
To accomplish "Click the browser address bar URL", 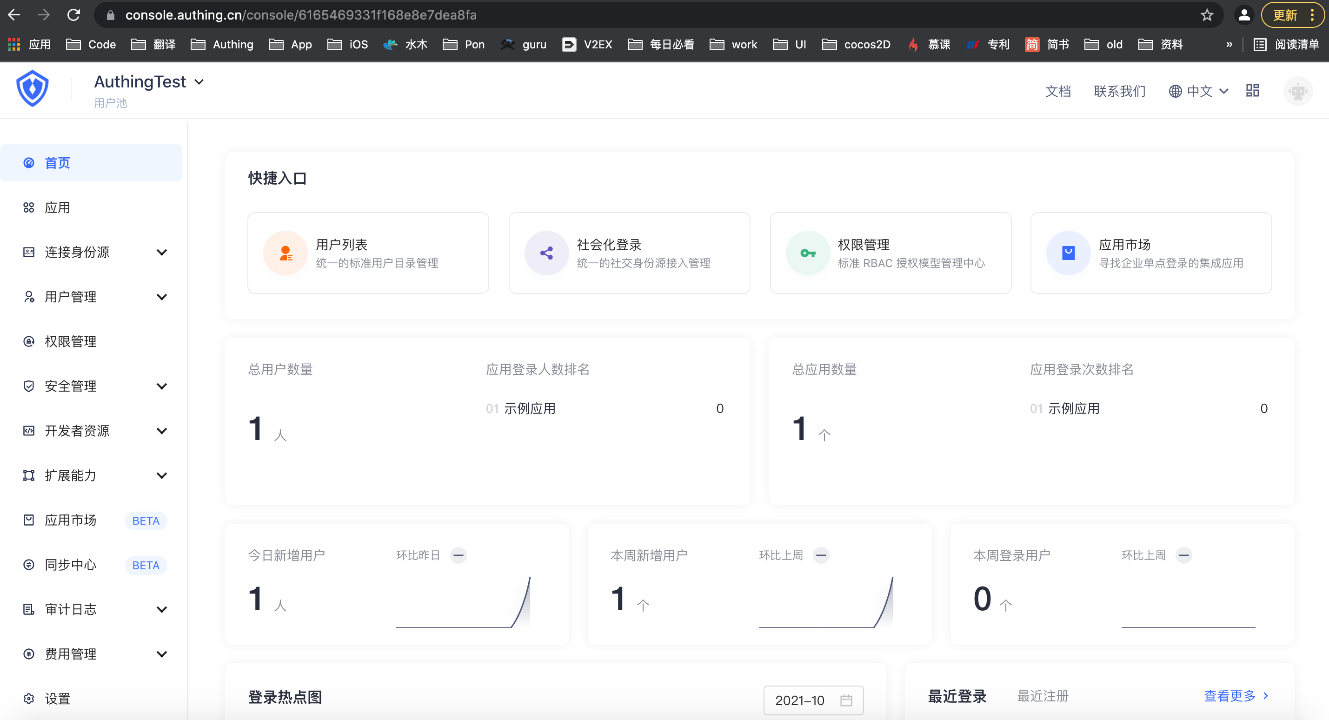I will 301,15.
